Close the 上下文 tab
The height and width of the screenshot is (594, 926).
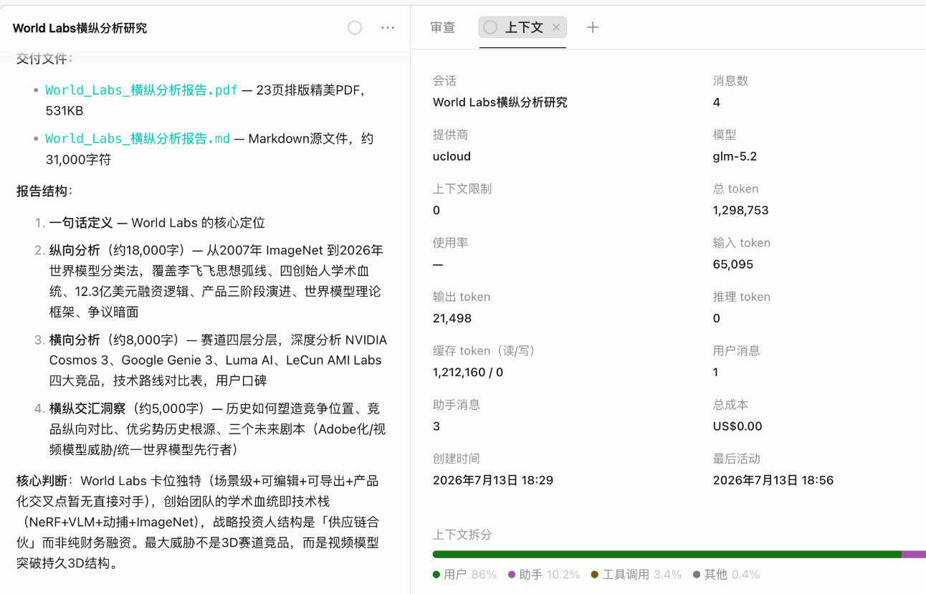pyautogui.click(x=556, y=27)
